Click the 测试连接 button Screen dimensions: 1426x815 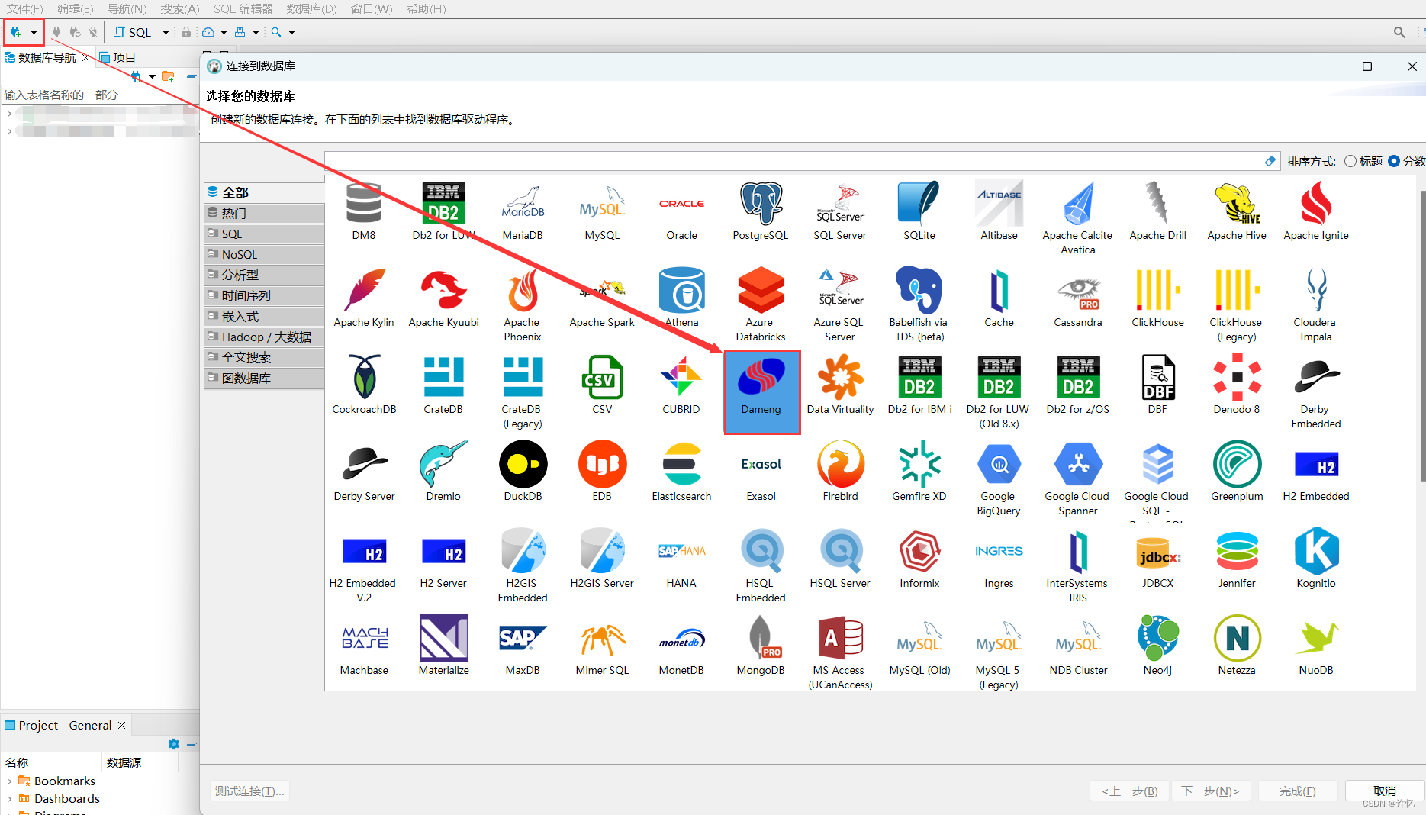coord(249,791)
